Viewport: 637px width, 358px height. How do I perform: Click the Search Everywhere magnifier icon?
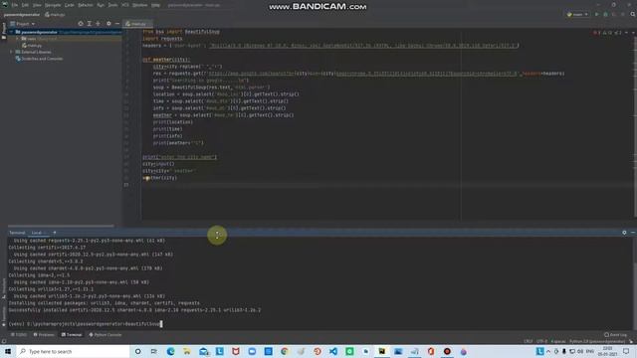(x=633, y=14)
